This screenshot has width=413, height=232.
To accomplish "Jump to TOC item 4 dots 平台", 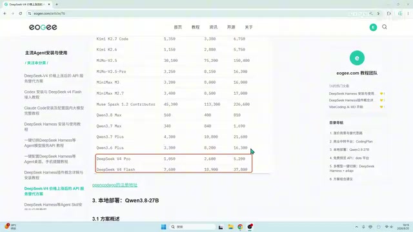I will (349, 158).
